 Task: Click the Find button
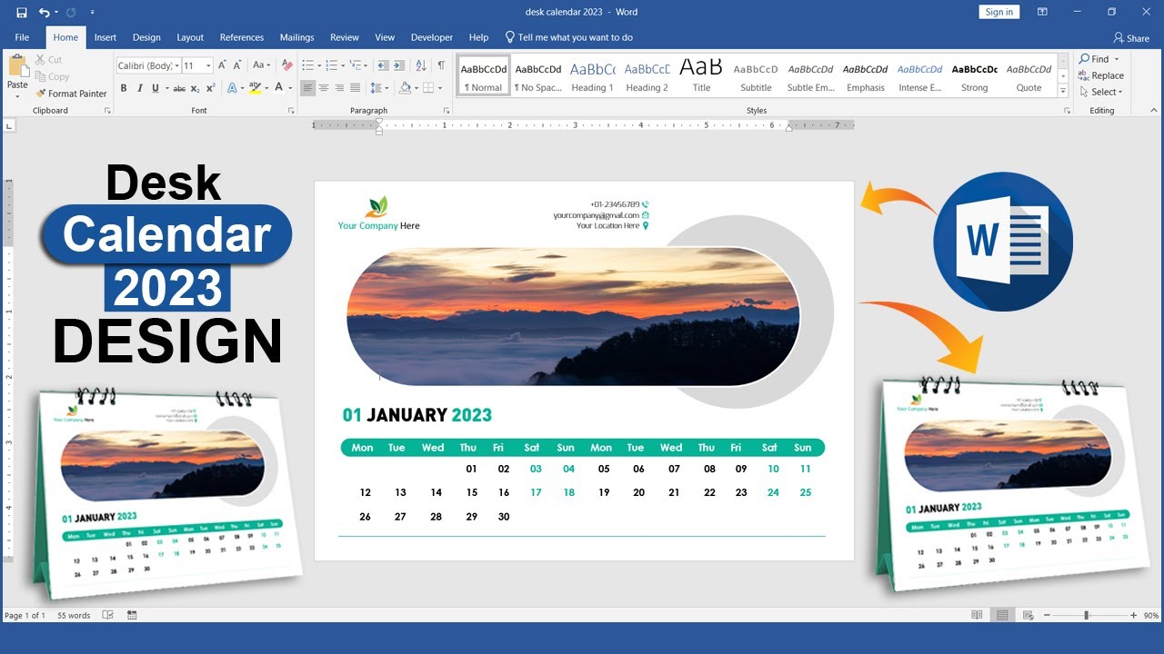(x=1095, y=59)
